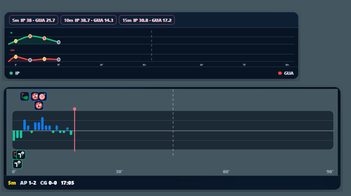Viewport: 351px width, 196px height.
Task: Toggle the GUA series in the legend
Action: (x=286, y=73)
